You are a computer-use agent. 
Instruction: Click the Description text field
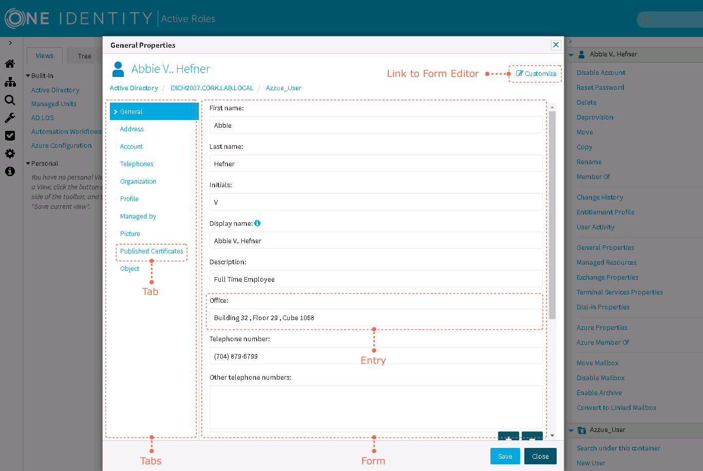tap(375, 280)
